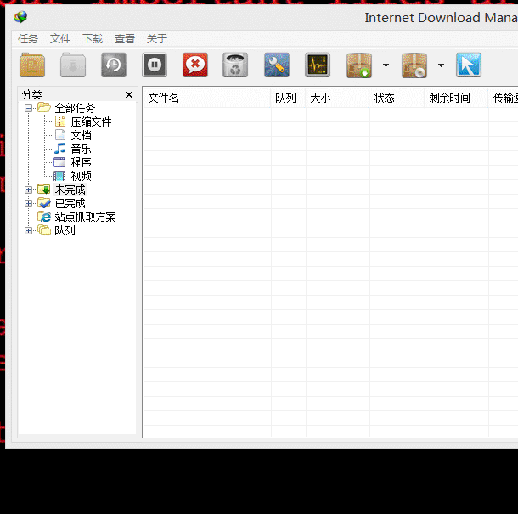Click the 视频 film icon

(59, 176)
